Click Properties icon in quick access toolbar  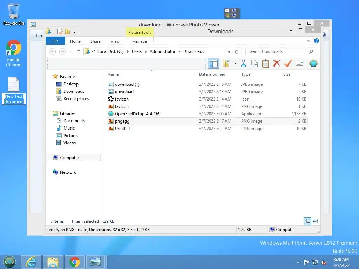coord(60,32)
